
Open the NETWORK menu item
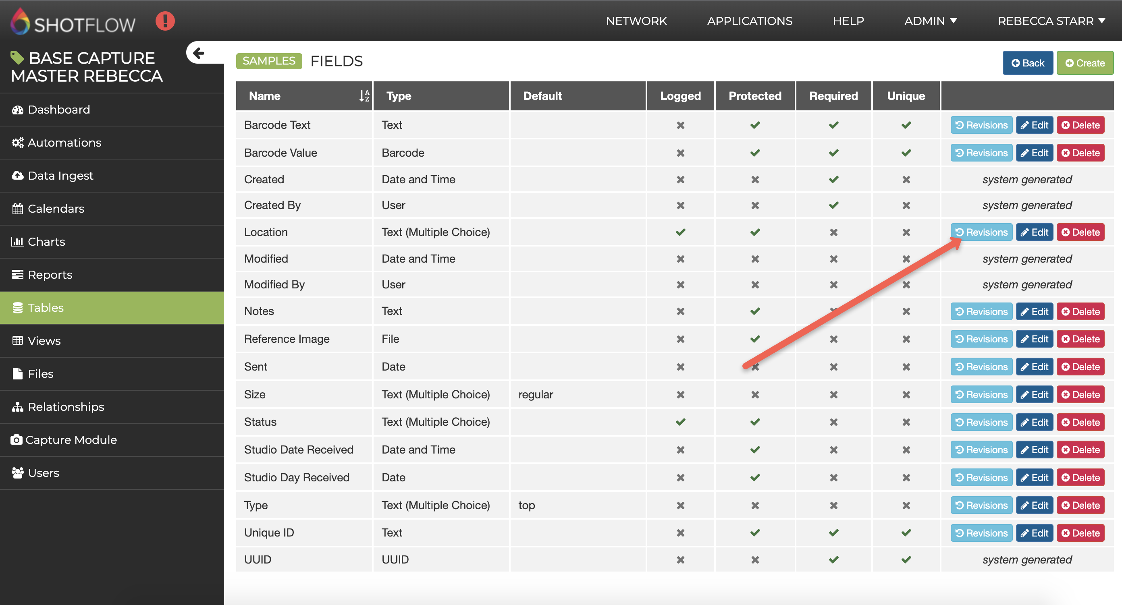pos(636,21)
